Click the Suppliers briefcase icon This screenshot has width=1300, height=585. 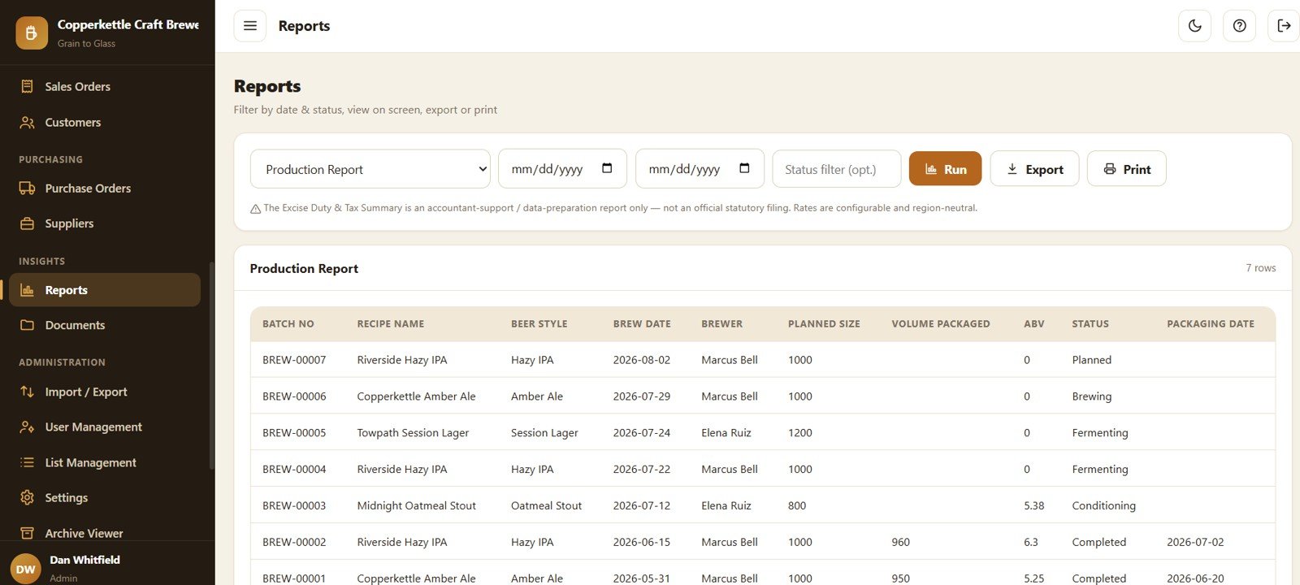click(x=27, y=223)
